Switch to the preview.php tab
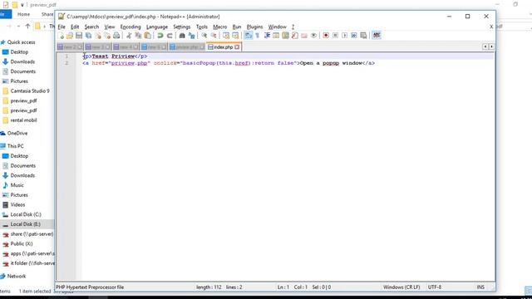532x299 pixels. click(x=187, y=47)
